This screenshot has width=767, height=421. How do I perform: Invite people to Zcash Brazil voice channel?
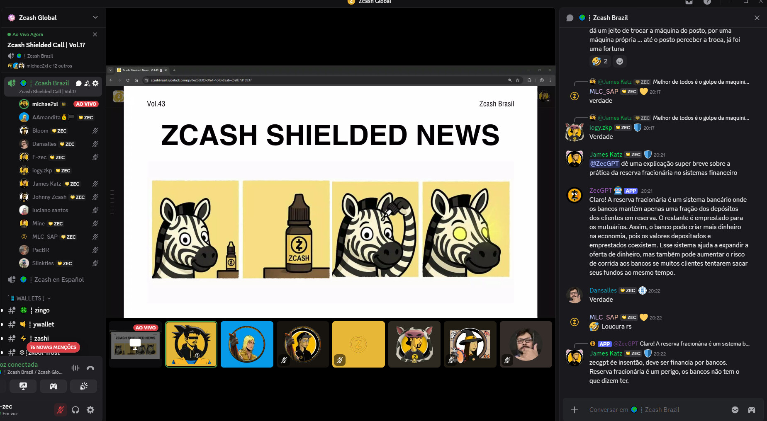coord(87,83)
